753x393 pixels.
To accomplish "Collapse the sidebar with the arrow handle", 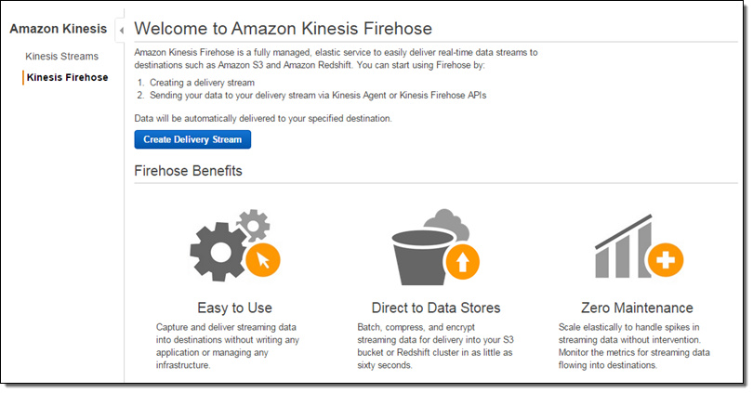I will pyautogui.click(x=121, y=31).
